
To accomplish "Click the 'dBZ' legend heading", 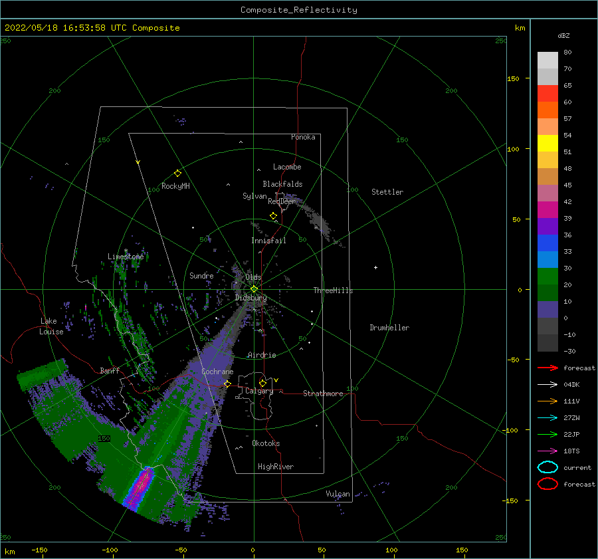I will click(563, 35).
